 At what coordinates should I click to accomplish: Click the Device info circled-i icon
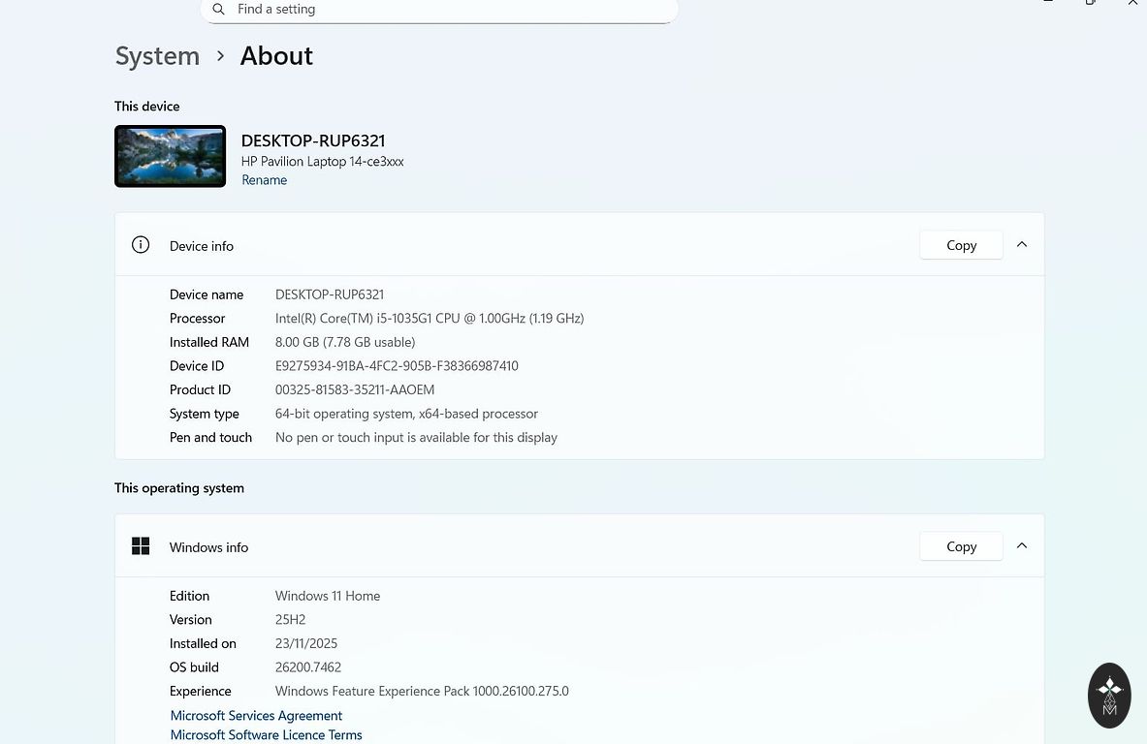click(x=141, y=245)
